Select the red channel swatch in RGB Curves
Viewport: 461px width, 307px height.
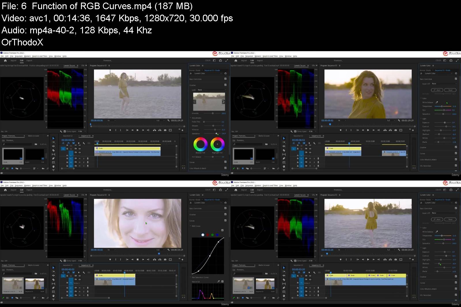pyautogui.click(x=208, y=235)
